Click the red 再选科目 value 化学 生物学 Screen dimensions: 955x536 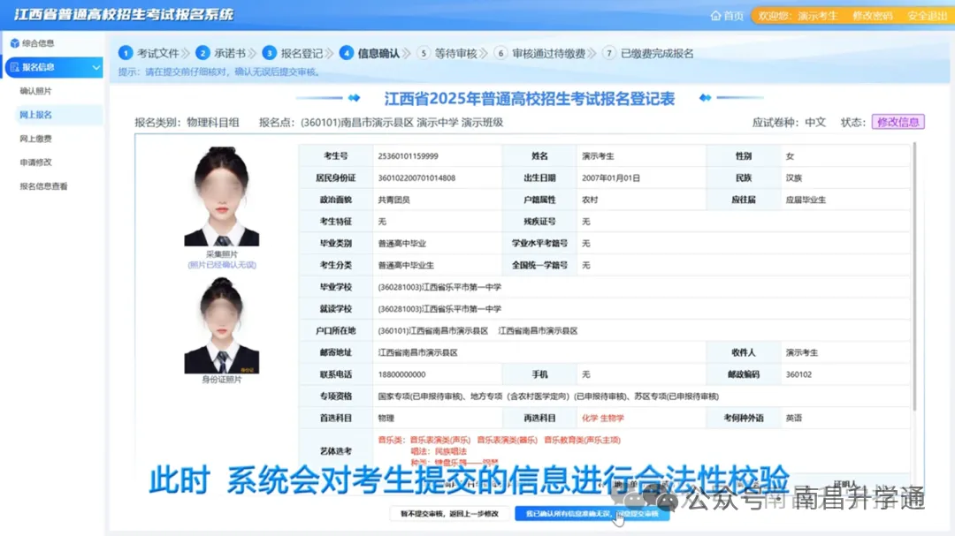[x=602, y=419]
